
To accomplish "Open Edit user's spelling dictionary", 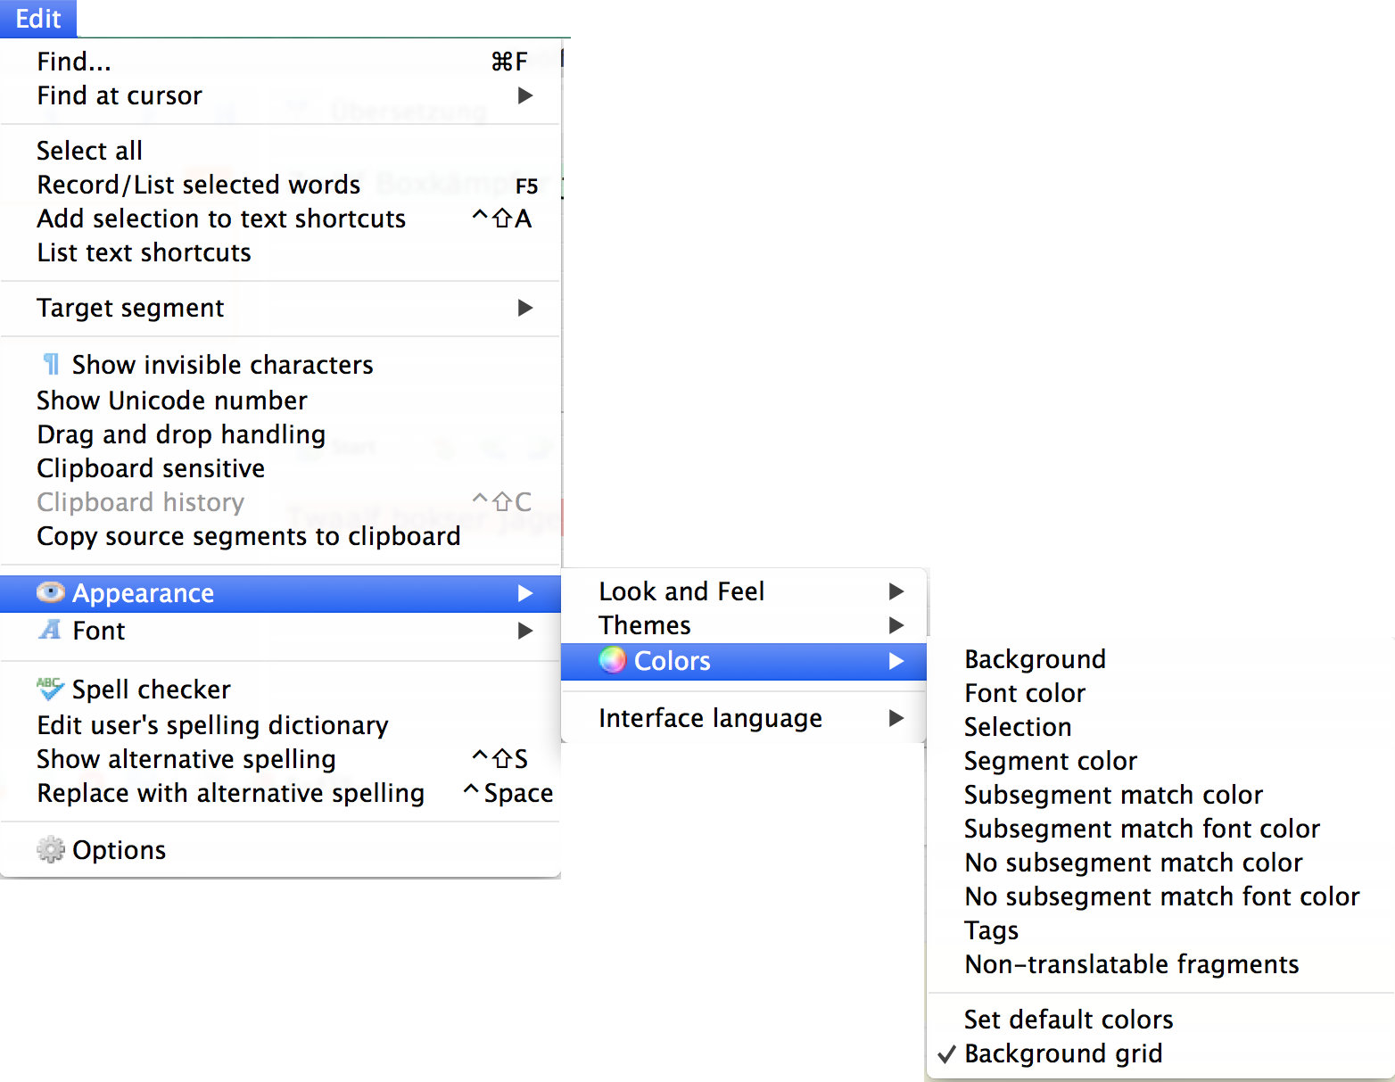I will click(x=213, y=725).
